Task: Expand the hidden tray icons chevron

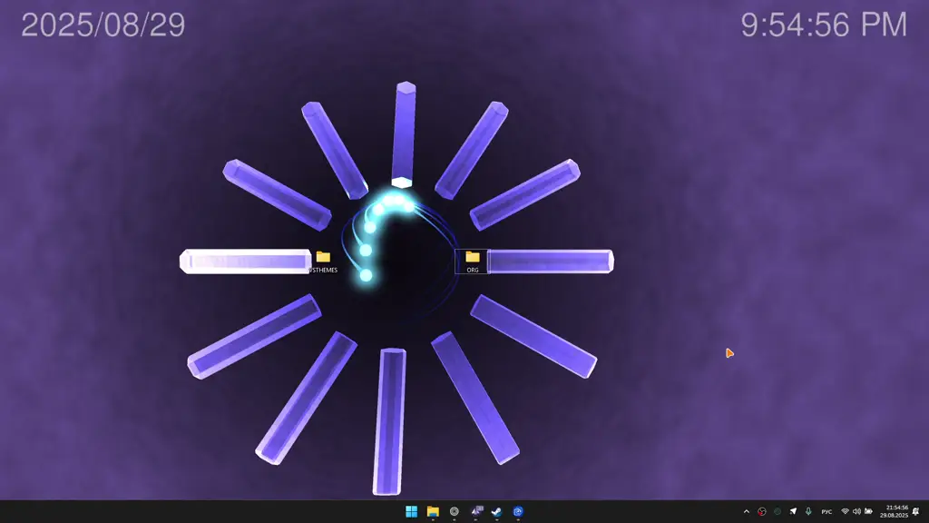Action: (747, 511)
